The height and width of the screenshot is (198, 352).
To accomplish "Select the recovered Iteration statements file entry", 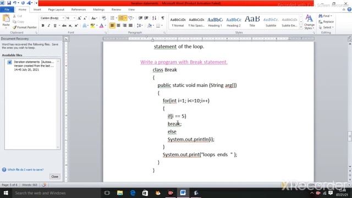I will tap(31, 65).
